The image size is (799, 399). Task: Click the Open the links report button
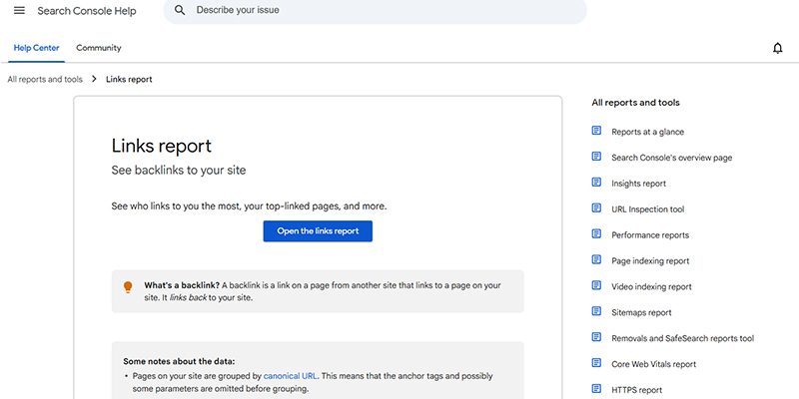pyautogui.click(x=318, y=231)
